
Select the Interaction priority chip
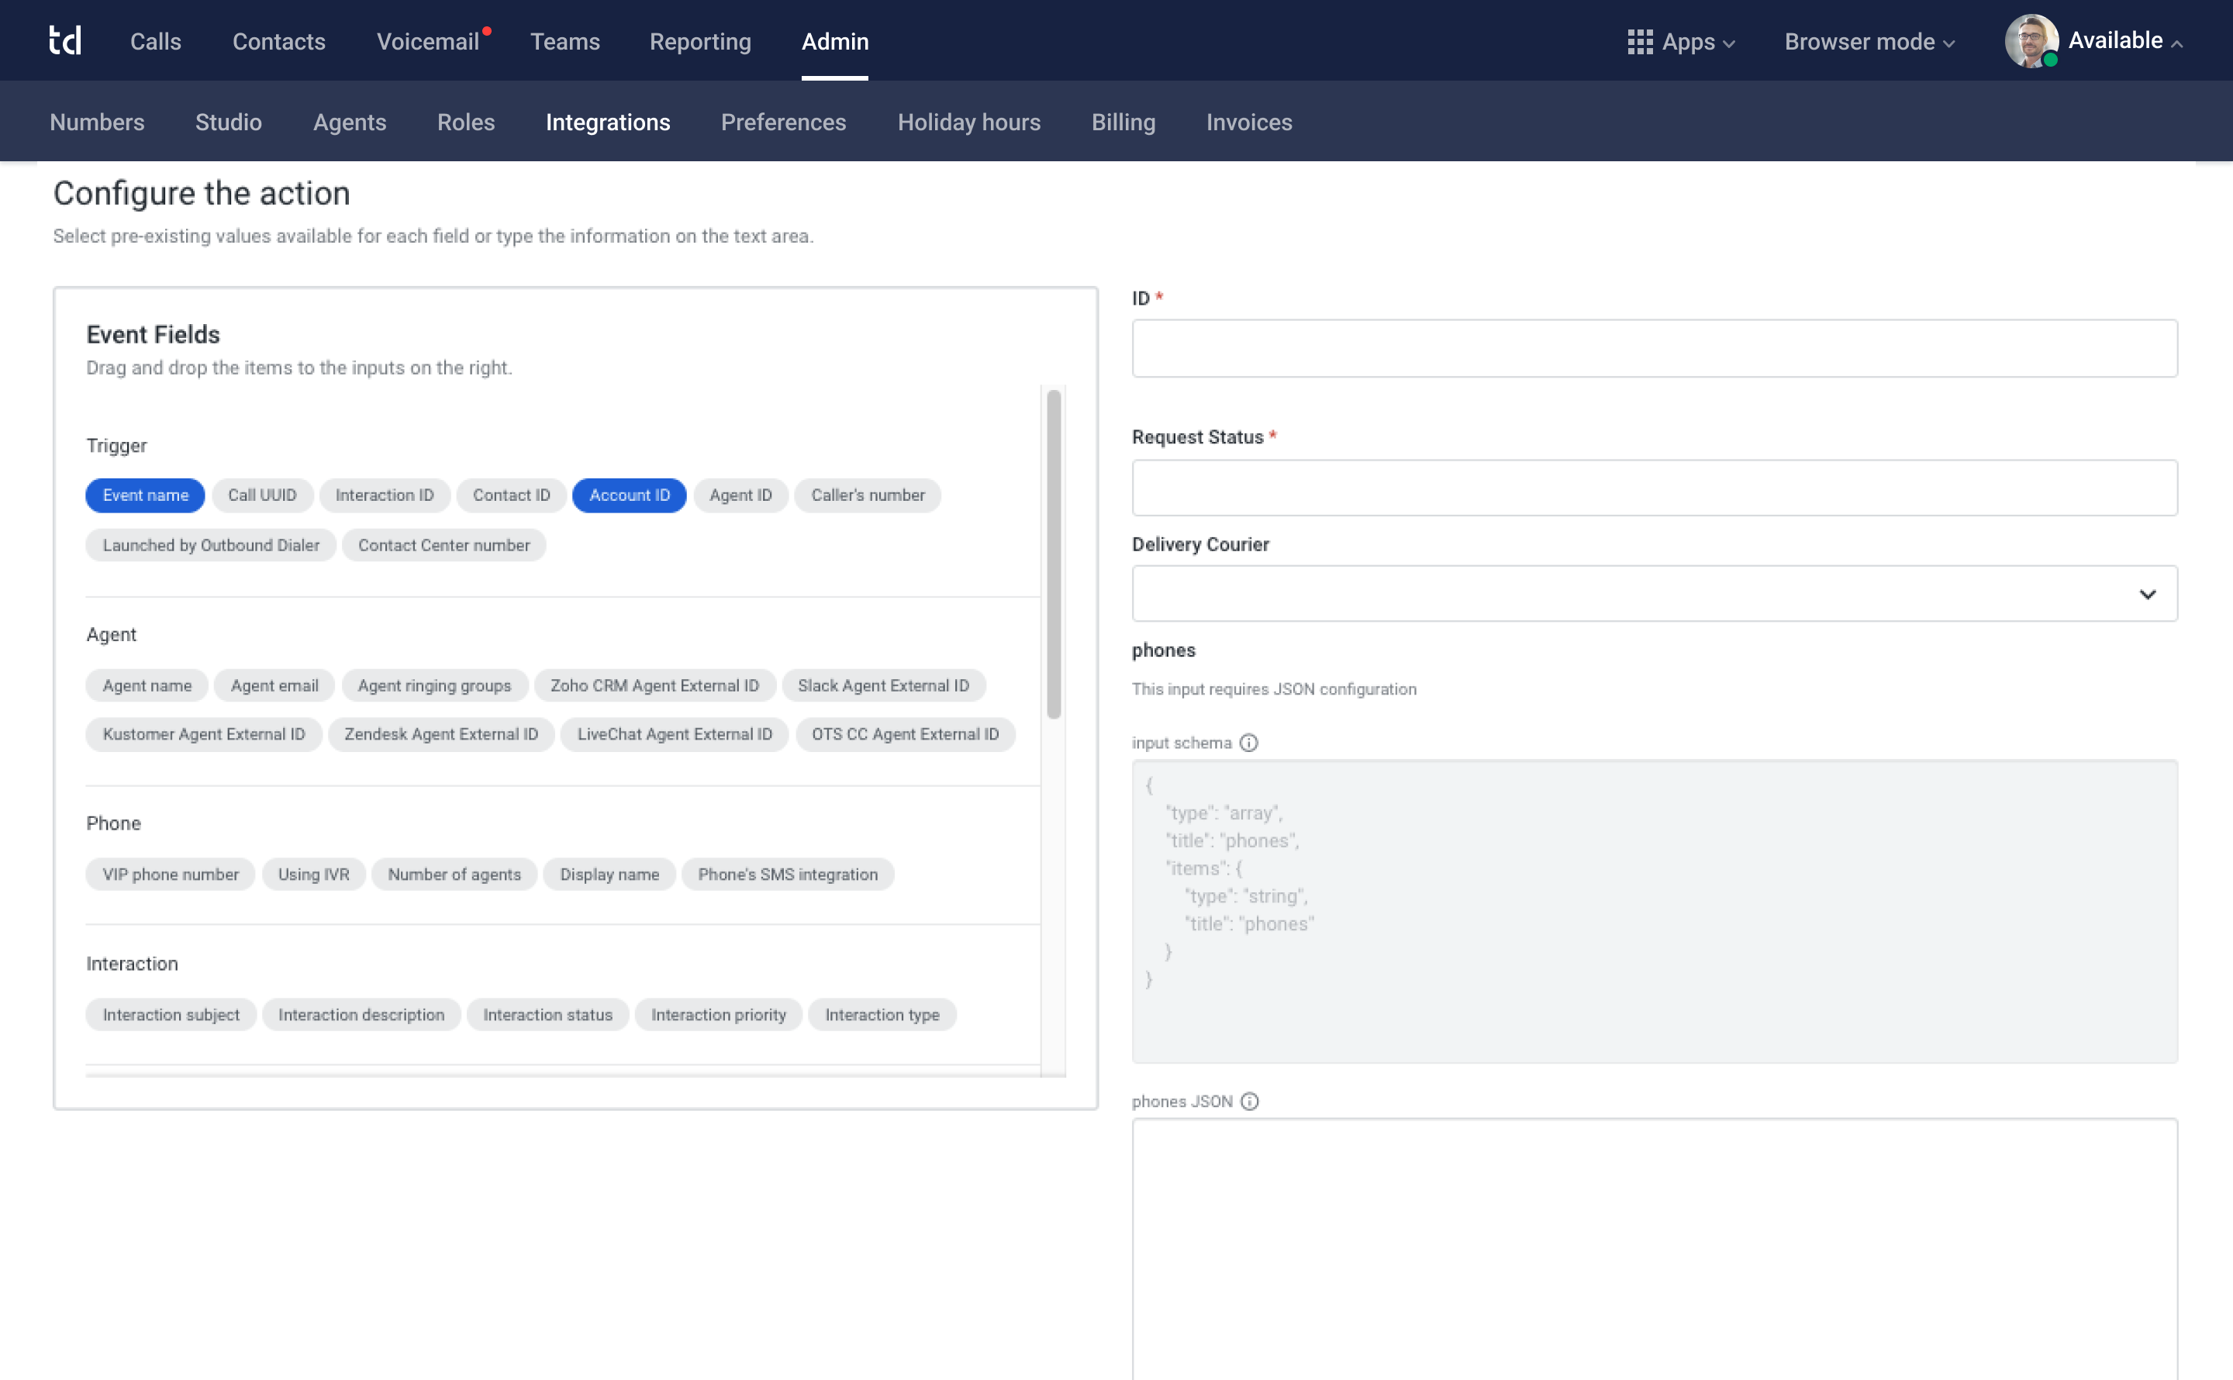point(718,1015)
